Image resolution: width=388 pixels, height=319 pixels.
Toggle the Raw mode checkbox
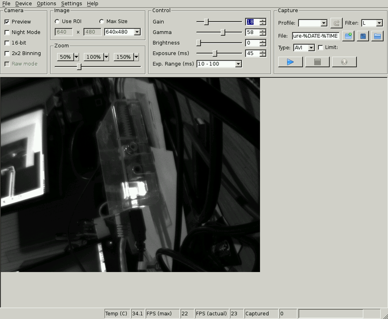7,64
